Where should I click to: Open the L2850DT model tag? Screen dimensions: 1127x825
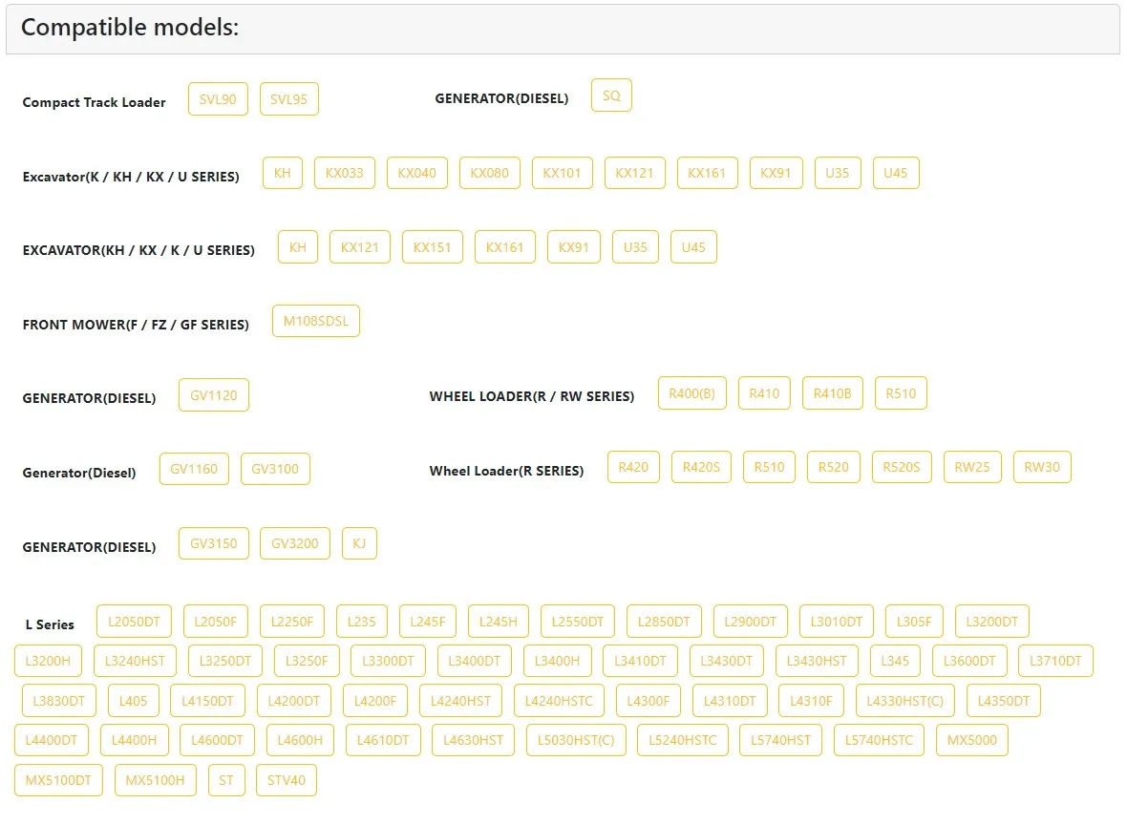click(x=664, y=622)
